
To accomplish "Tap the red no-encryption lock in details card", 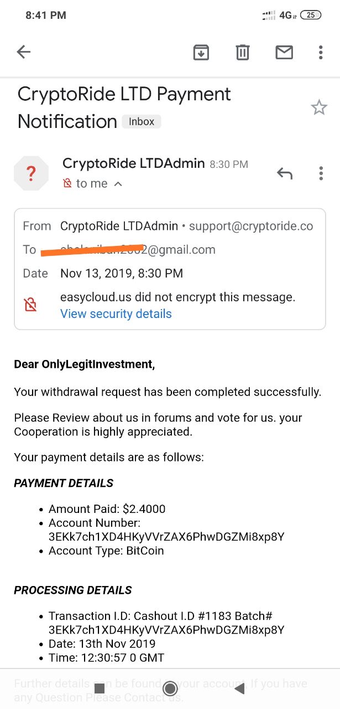I will (x=30, y=304).
